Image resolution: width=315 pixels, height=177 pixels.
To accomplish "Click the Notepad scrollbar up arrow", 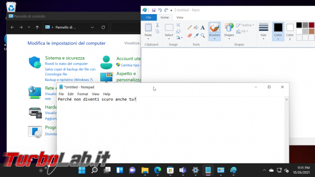I will pyautogui.click(x=287, y=99).
